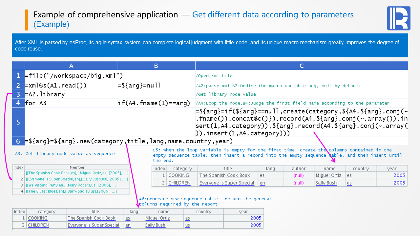Click the if(A4.fname(1)==arg) cell
The width and height of the screenshot is (420, 236).
click(156, 103)
